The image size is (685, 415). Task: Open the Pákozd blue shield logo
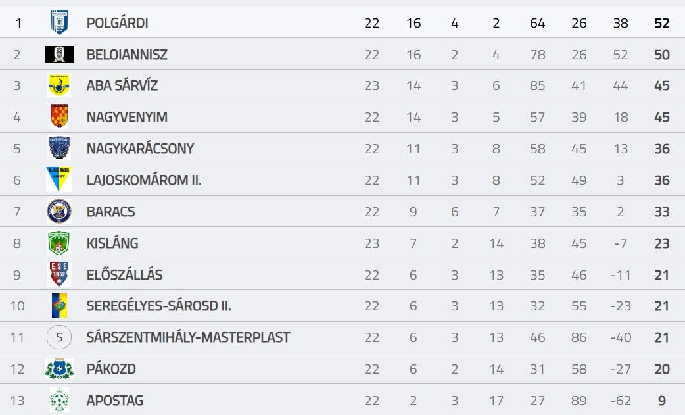tap(59, 369)
